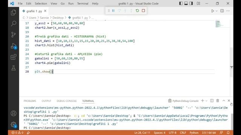Image resolution: width=241 pixels, height=135 pixels.
Task: Open the Run menu
Action: (71, 3)
